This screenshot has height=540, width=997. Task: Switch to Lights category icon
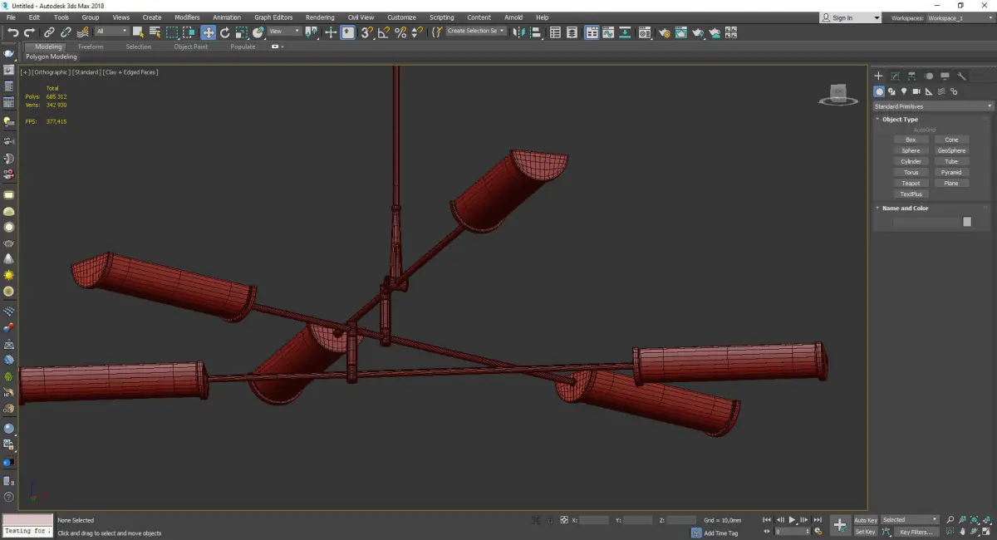904,91
